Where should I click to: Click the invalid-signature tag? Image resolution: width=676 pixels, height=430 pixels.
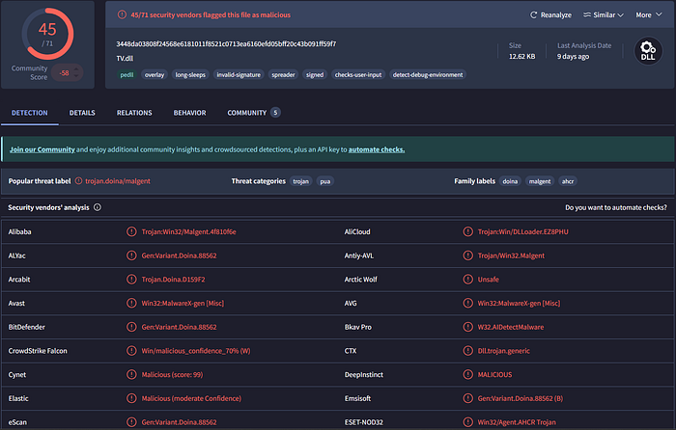click(239, 75)
